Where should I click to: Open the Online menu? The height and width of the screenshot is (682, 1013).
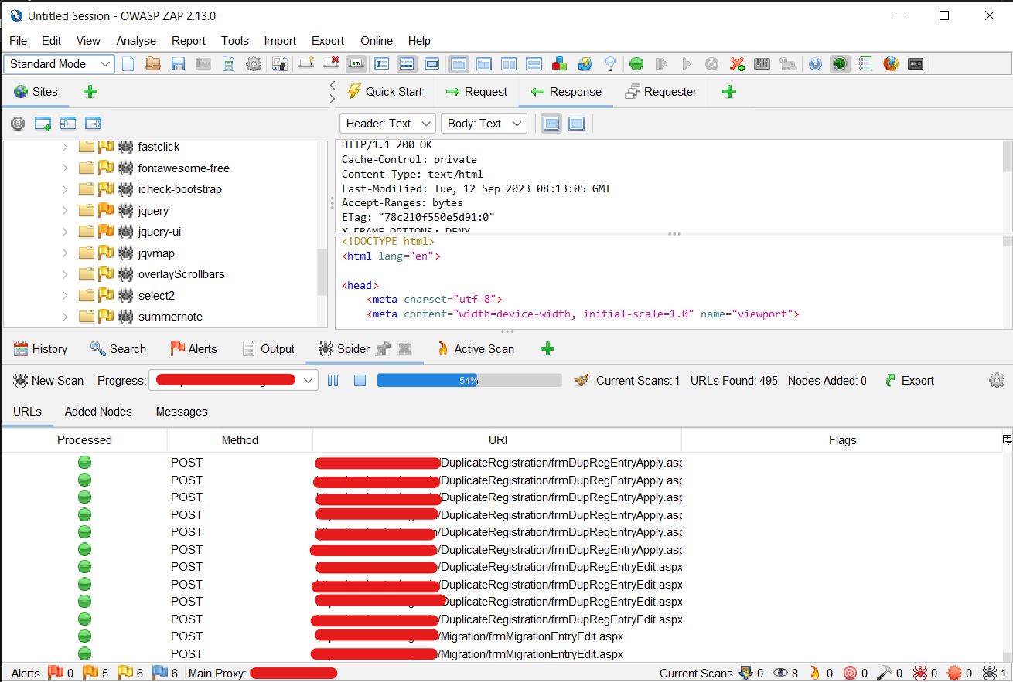pos(377,41)
